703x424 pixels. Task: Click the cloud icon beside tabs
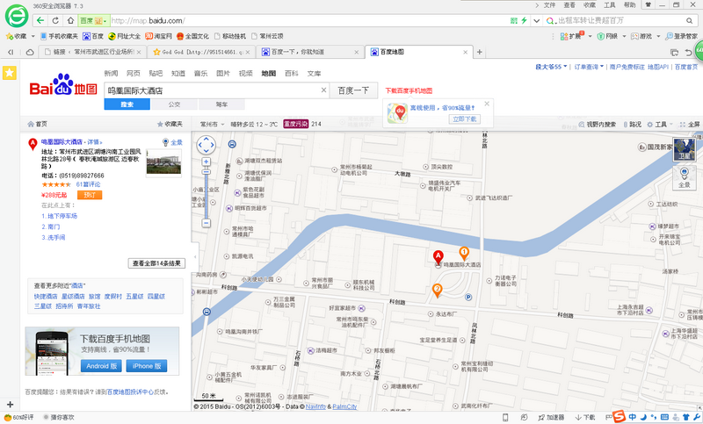coord(30,52)
